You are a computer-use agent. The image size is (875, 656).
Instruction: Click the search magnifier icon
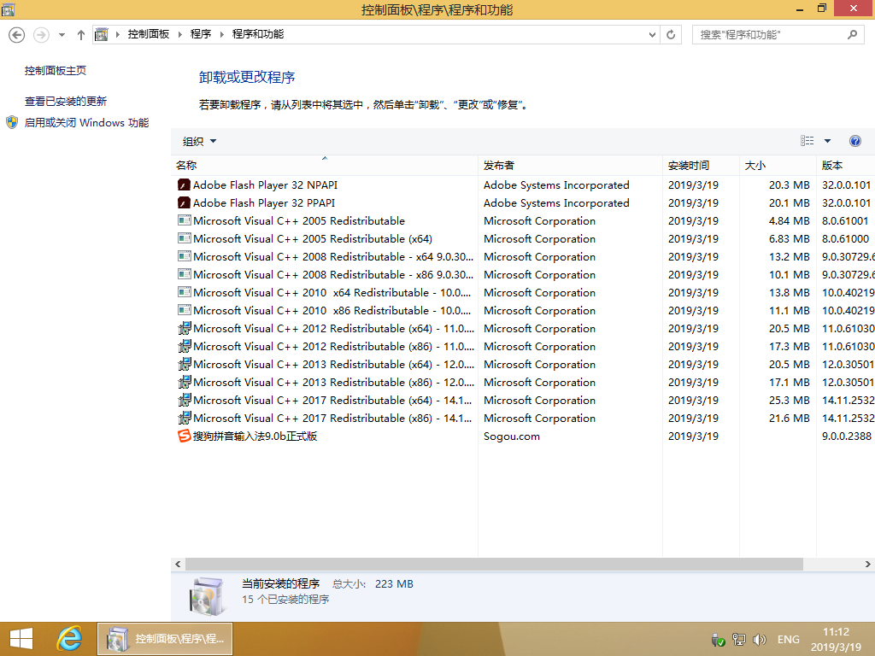(x=852, y=34)
